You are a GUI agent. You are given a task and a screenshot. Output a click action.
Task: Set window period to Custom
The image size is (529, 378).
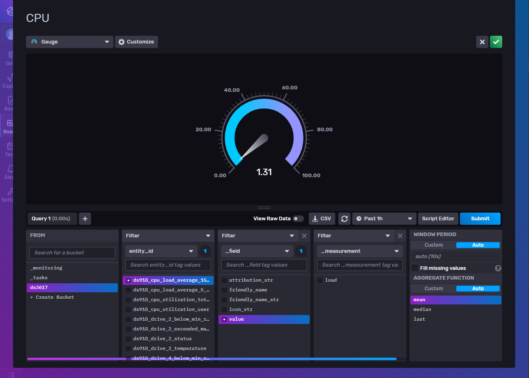tap(434, 245)
